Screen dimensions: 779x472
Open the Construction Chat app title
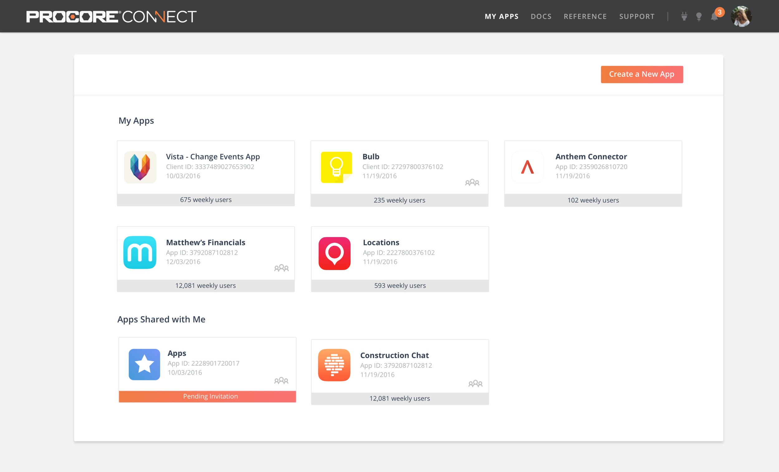[394, 355]
